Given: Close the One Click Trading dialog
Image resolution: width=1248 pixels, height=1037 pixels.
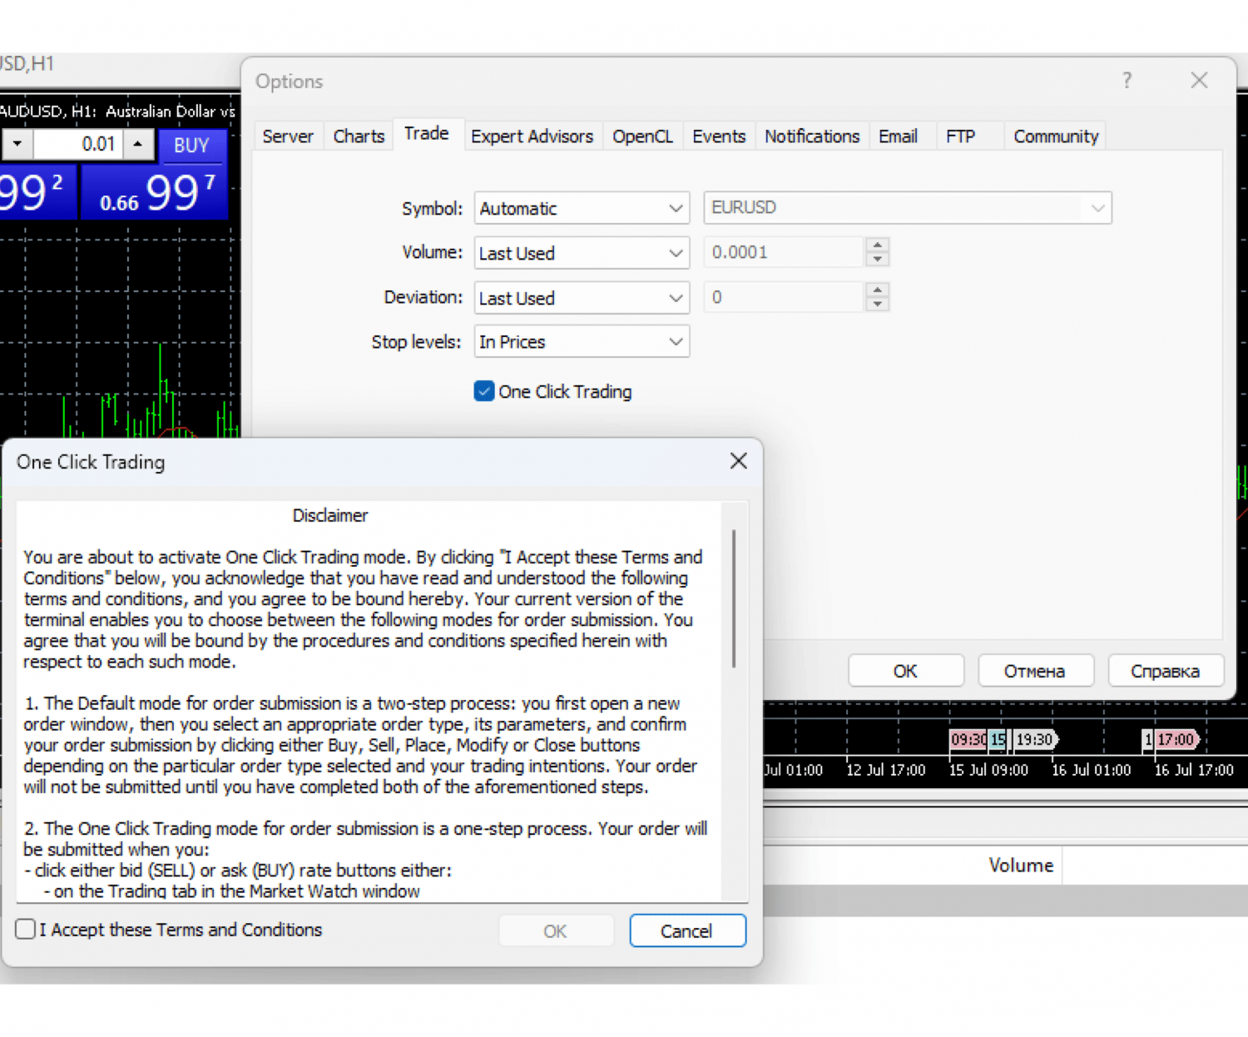Looking at the screenshot, I should pos(738,461).
